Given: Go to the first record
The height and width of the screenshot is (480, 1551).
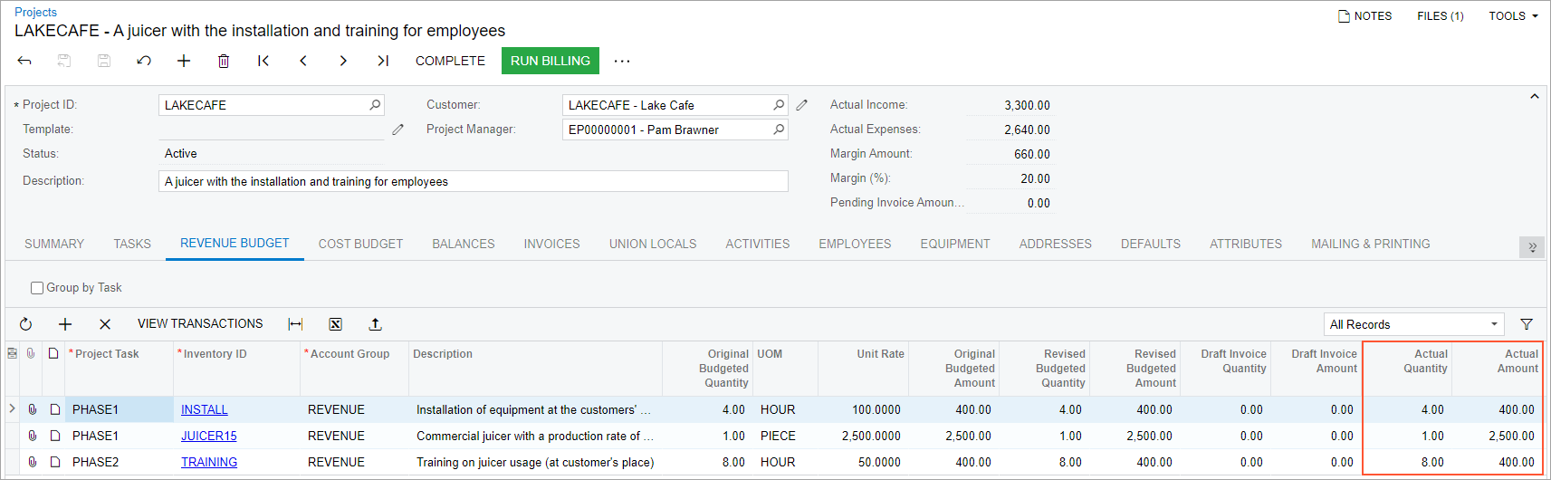Looking at the screenshot, I should [x=263, y=61].
